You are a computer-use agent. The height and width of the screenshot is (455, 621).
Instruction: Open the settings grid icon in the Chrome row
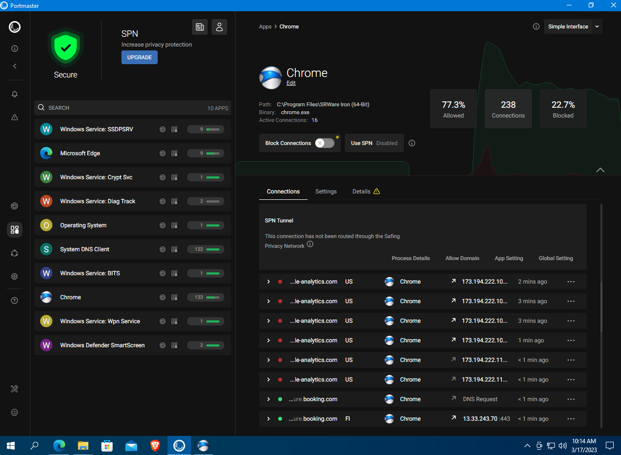point(174,297)
